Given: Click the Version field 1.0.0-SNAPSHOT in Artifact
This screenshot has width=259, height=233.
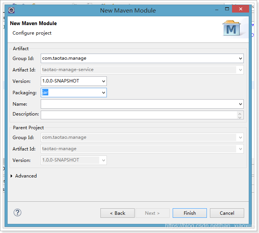Looking at the screenshot, I should click(x=74, y=81).
